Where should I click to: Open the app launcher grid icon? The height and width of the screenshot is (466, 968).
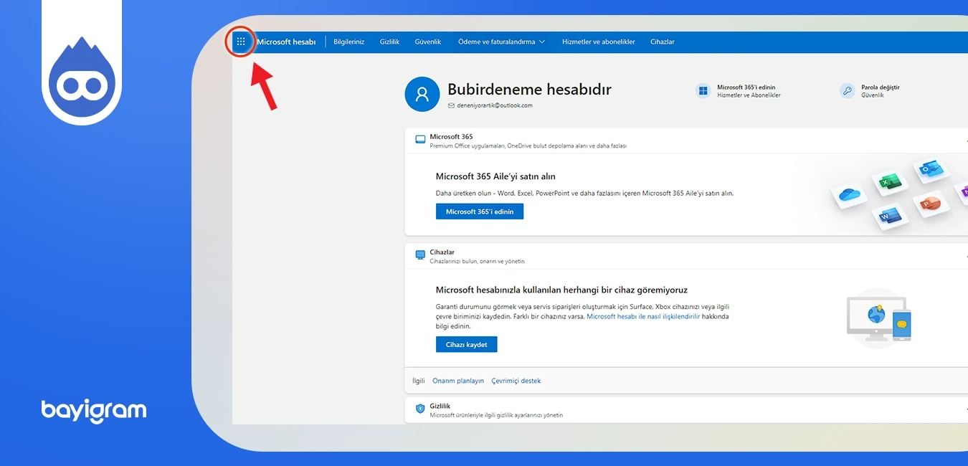point(241,42)
